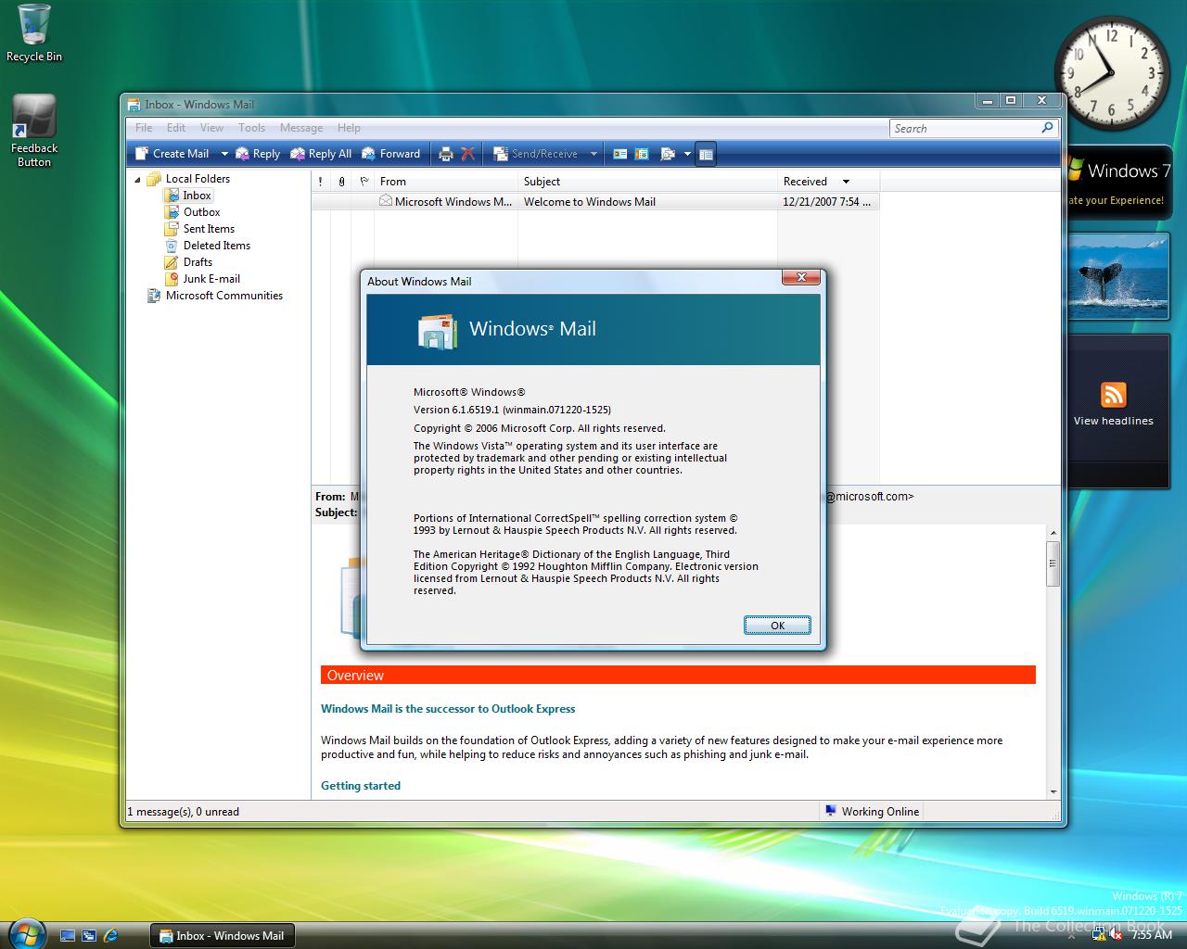Select Microsoft Communities in the folder tree

223,296
